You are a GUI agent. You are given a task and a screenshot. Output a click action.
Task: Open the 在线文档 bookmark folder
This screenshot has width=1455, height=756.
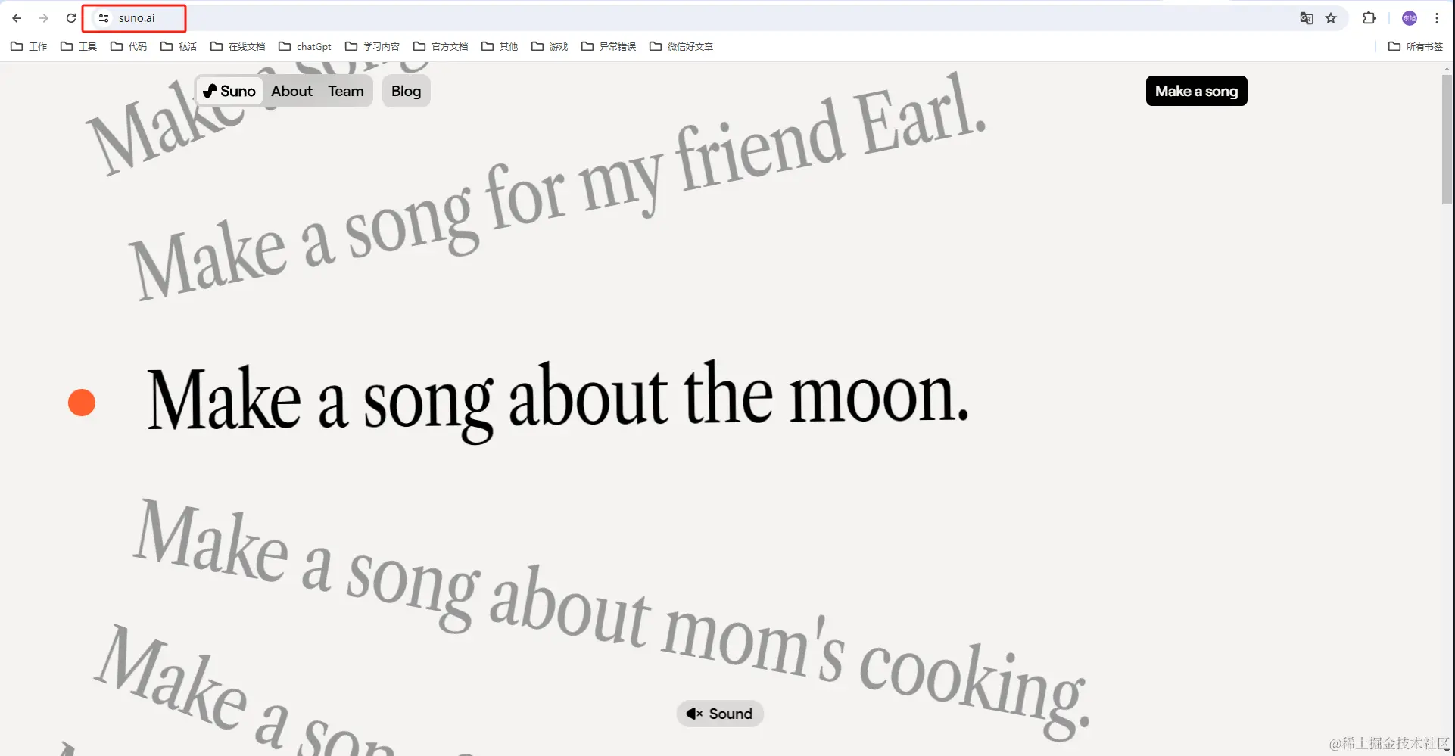[x=238, y=46]
